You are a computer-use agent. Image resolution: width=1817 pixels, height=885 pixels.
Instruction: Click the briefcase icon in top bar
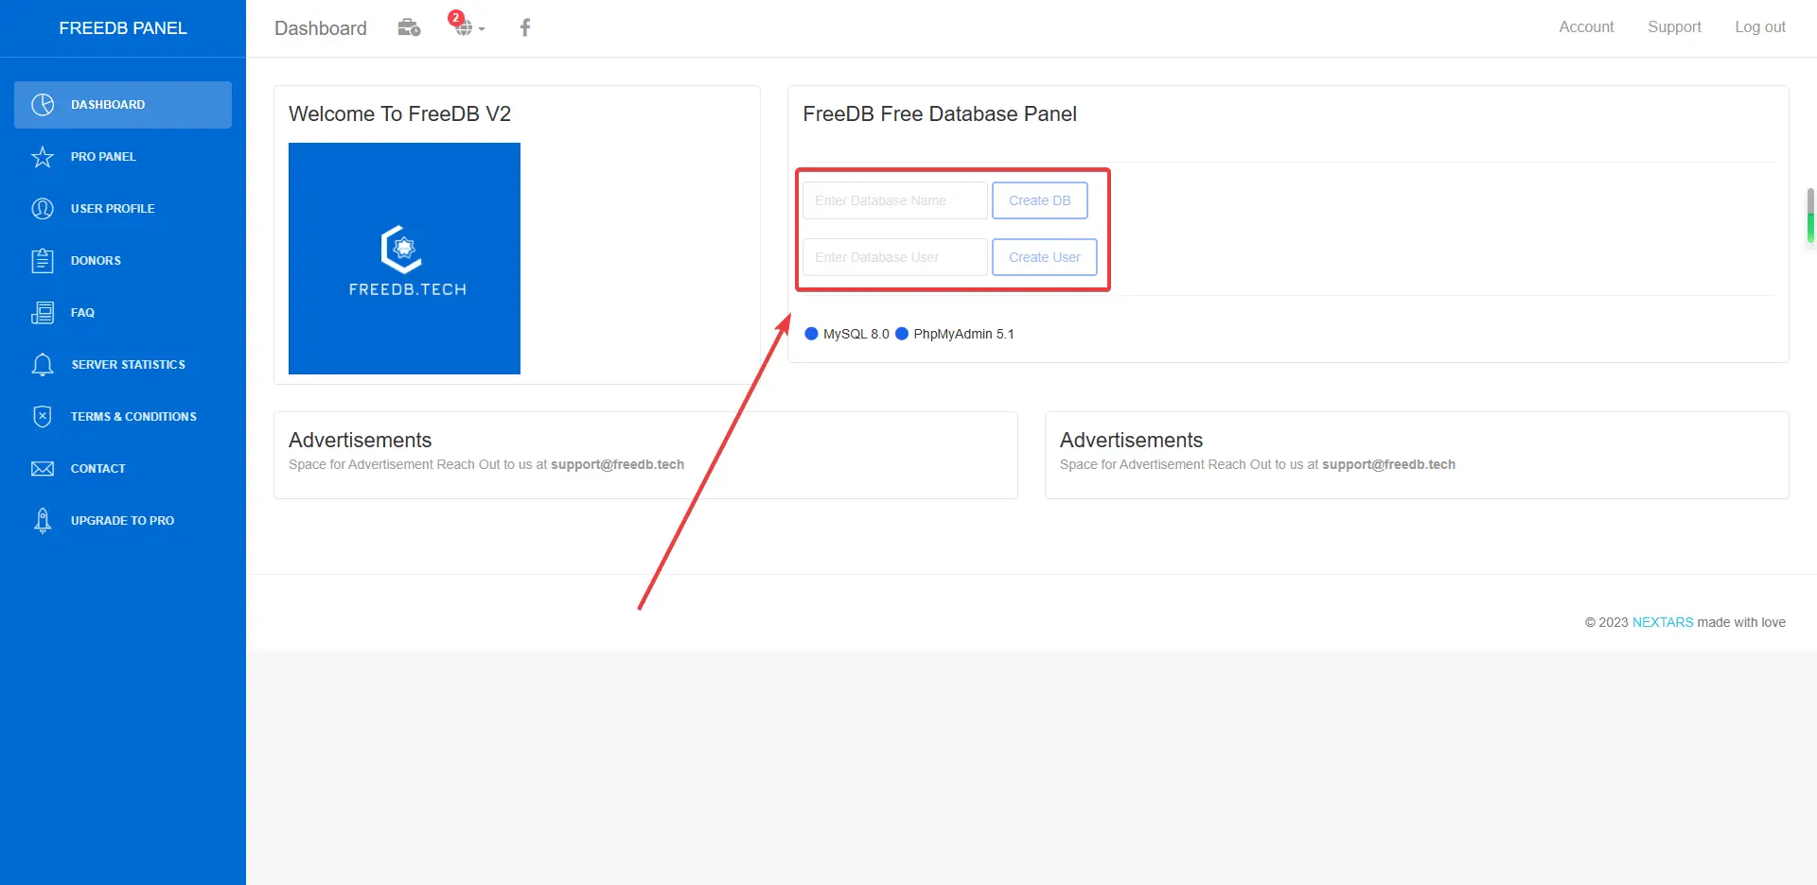point(409,27)
